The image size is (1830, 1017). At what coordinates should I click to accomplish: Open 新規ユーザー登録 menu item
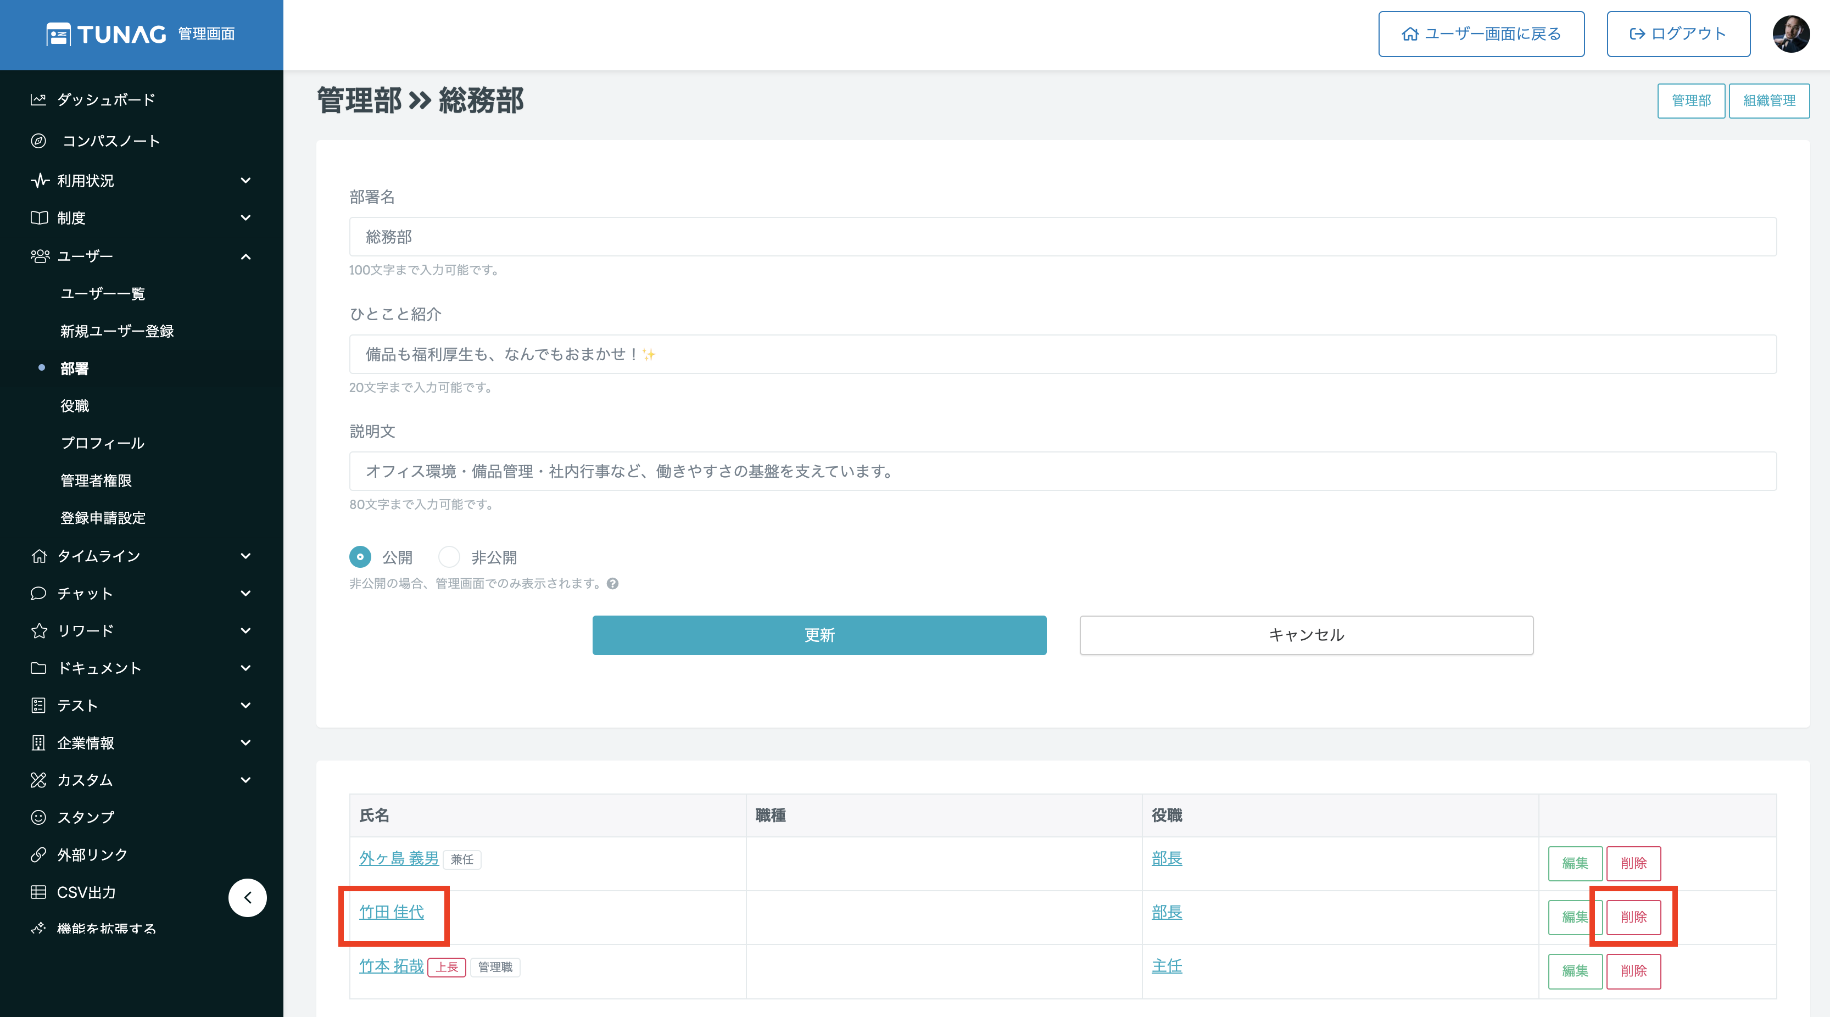(x=117, y=331)
